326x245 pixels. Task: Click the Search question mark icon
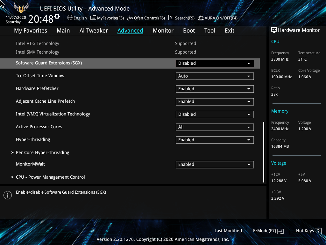coord(171,18)
